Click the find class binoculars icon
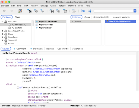 pyautogui.click(x=30, y=11)
